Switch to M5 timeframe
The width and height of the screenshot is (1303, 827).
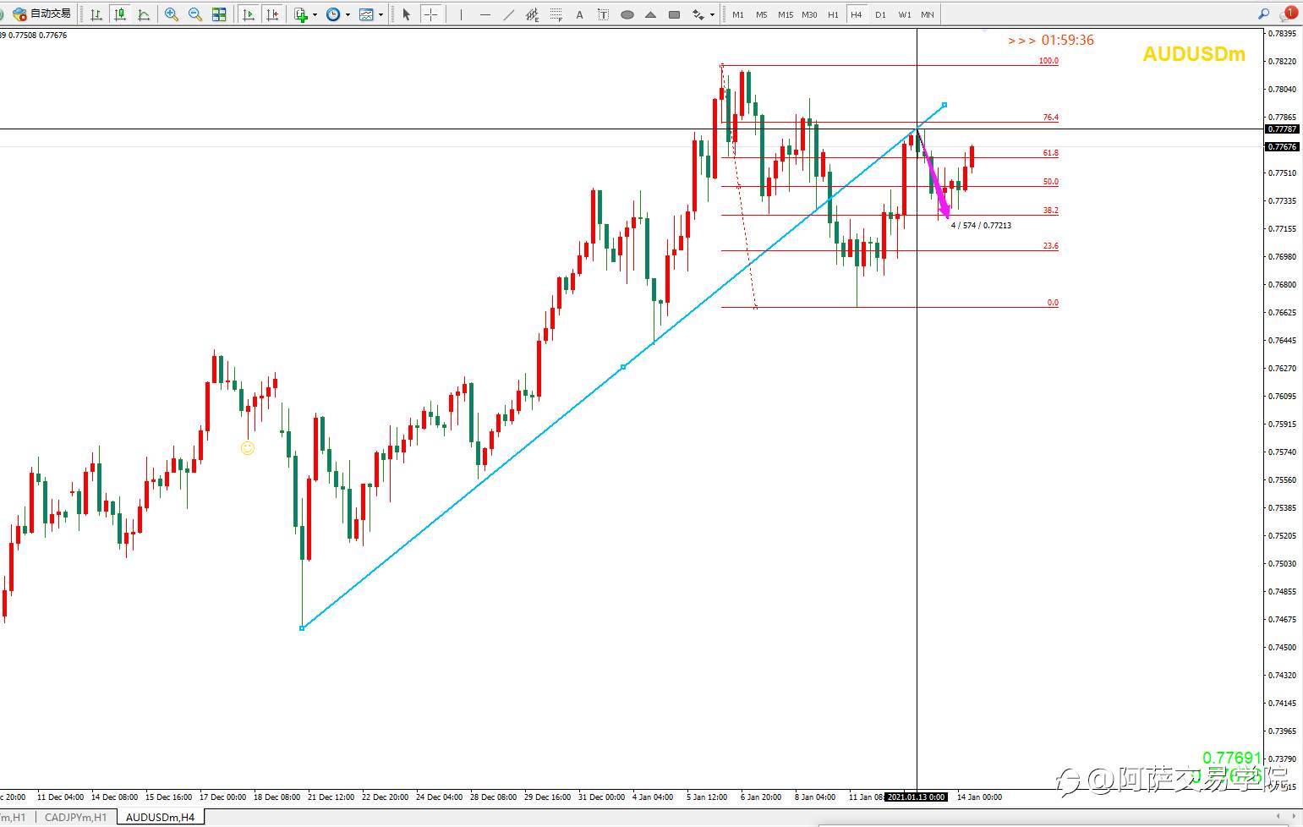762,14
